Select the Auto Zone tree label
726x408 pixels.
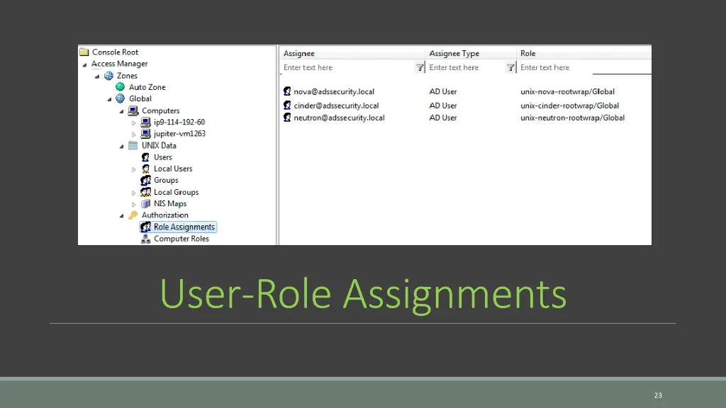click(147, 87)
